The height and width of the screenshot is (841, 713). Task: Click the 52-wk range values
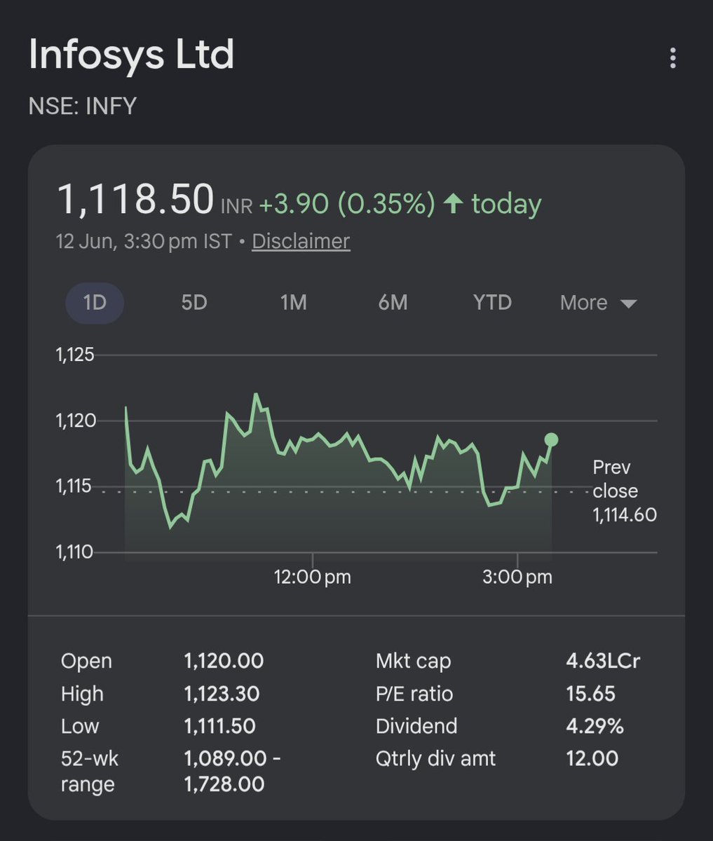pos(232,771)
